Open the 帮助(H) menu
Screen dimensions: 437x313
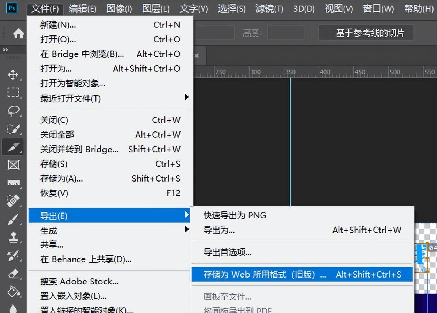pyautogui.click(x=419, y=8)
